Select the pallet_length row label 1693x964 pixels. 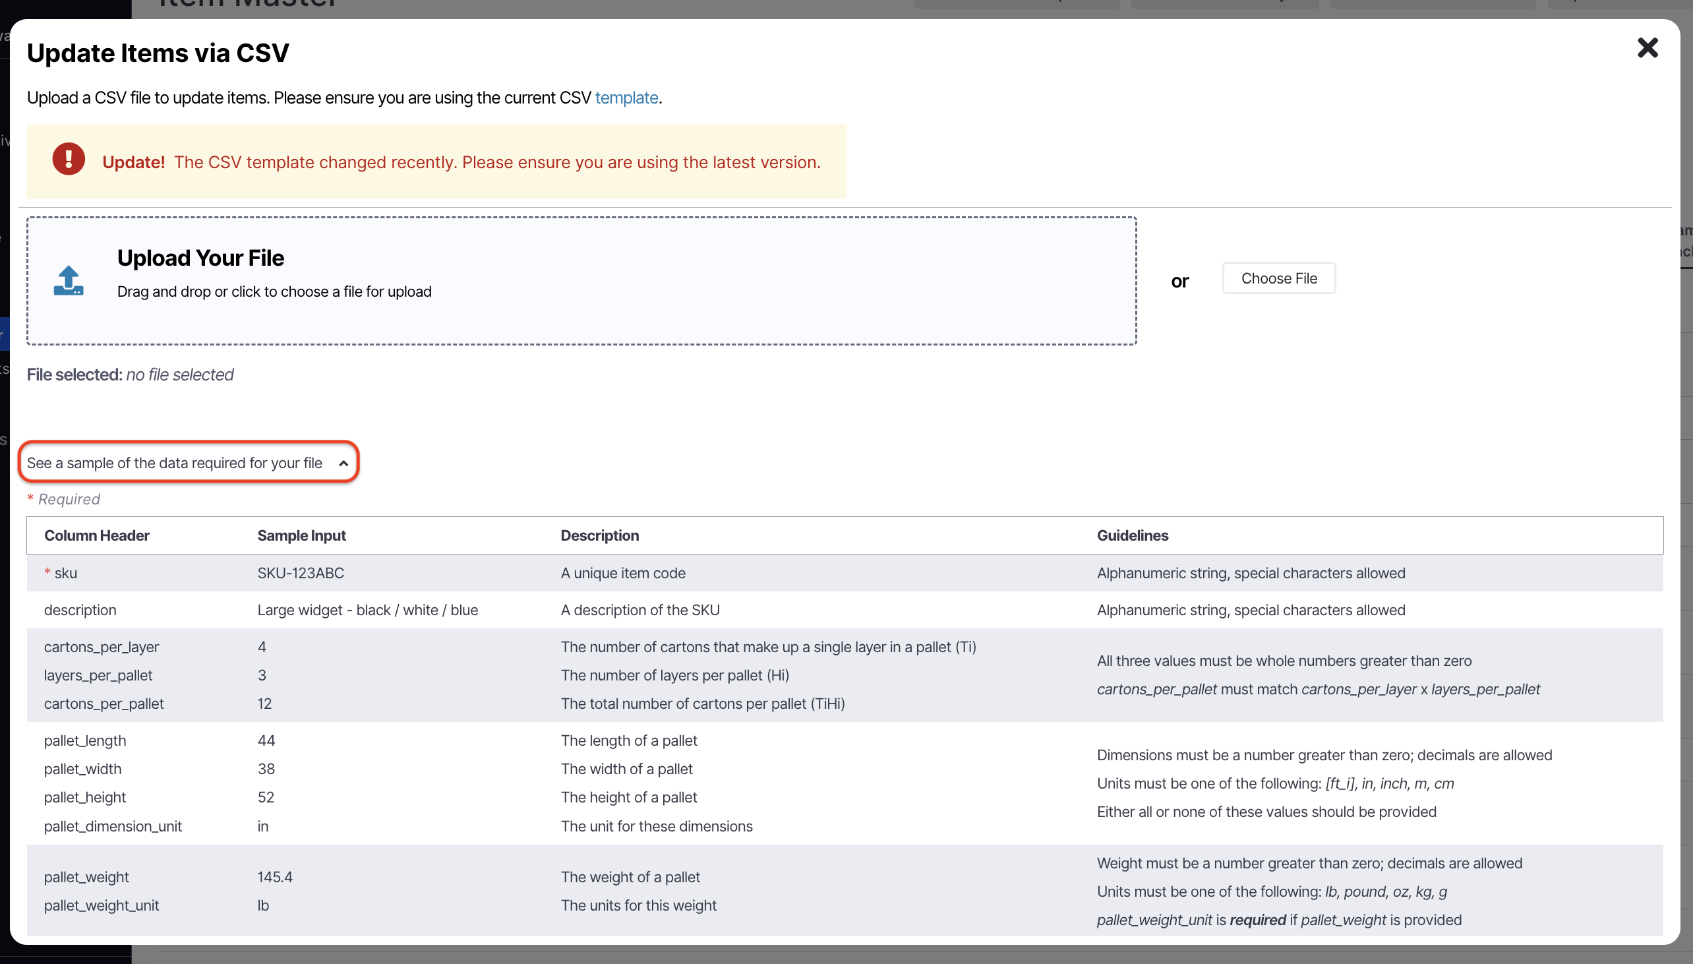[x=85, y=742]
